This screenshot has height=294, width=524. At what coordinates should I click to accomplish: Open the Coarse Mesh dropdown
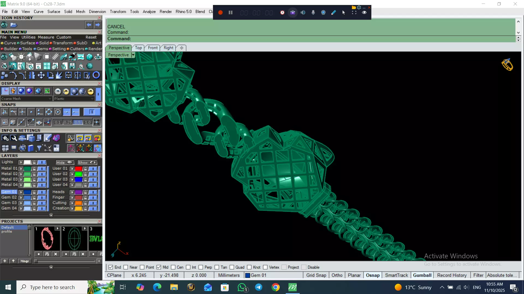tap(26, 99)
